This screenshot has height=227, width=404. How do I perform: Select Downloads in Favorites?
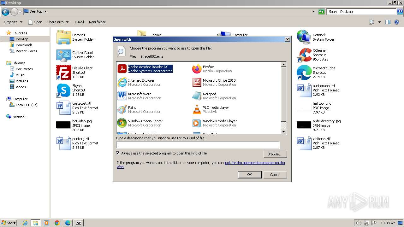pyautogui.click(x=24, y=45)
